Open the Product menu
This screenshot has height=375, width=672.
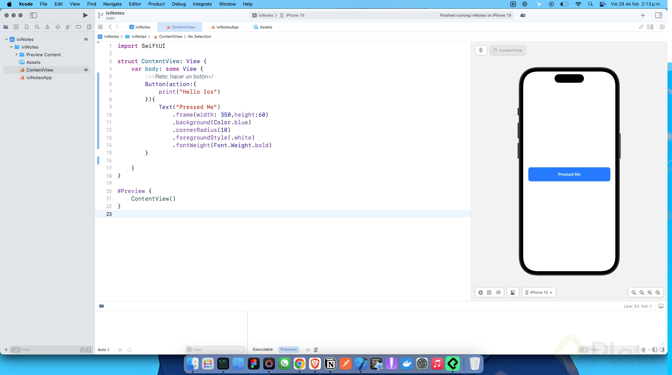click(156, 4)
